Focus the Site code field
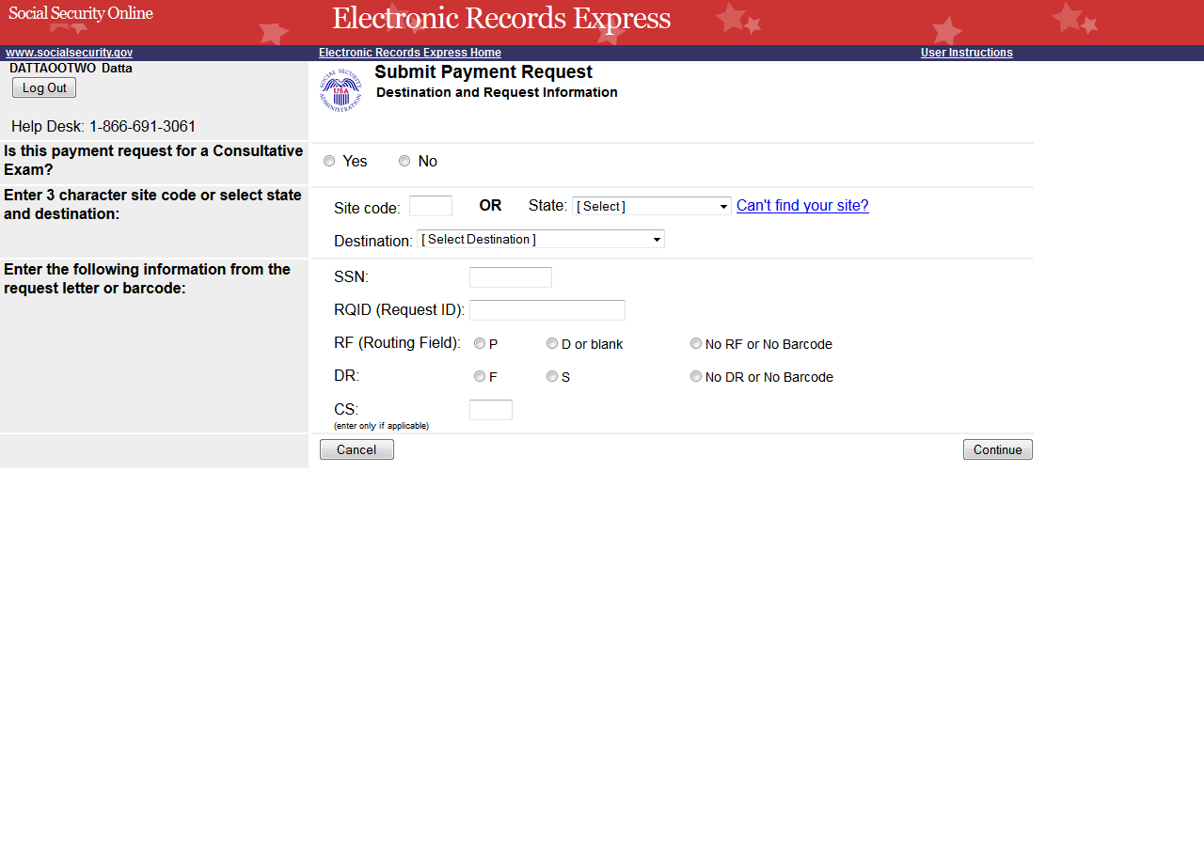Viewport: 1204px width, 865px height. (431, 206)
